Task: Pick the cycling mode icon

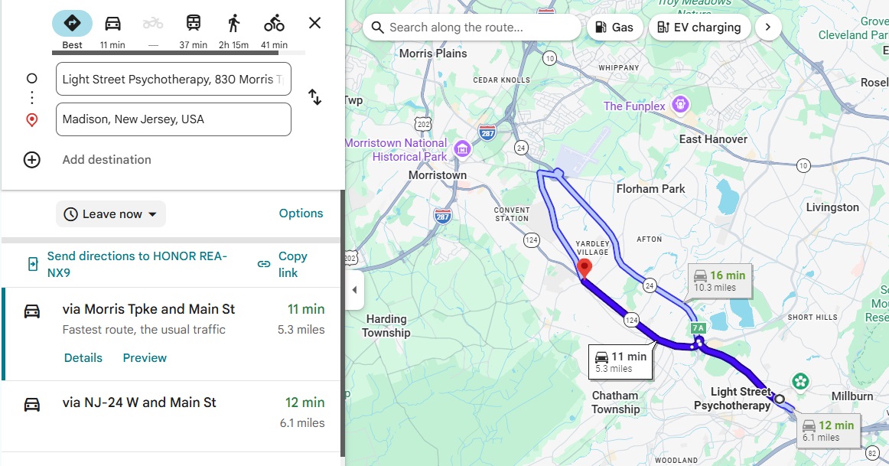Action: click(274, 23)
